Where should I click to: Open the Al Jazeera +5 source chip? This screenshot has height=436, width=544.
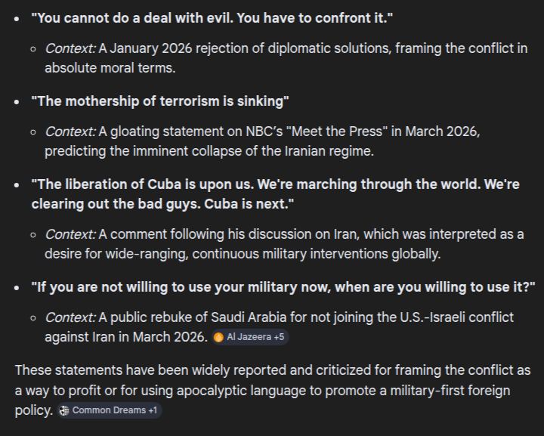point(249,337)
